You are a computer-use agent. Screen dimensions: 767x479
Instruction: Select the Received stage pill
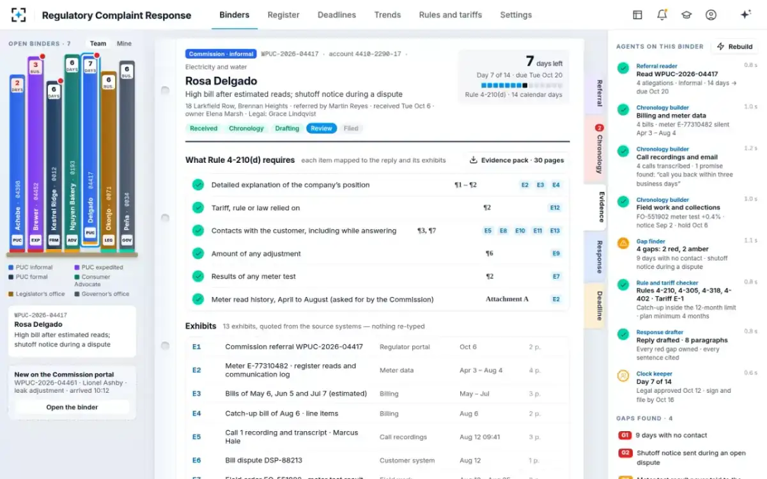pyautogui.click(x=203, y=128)
